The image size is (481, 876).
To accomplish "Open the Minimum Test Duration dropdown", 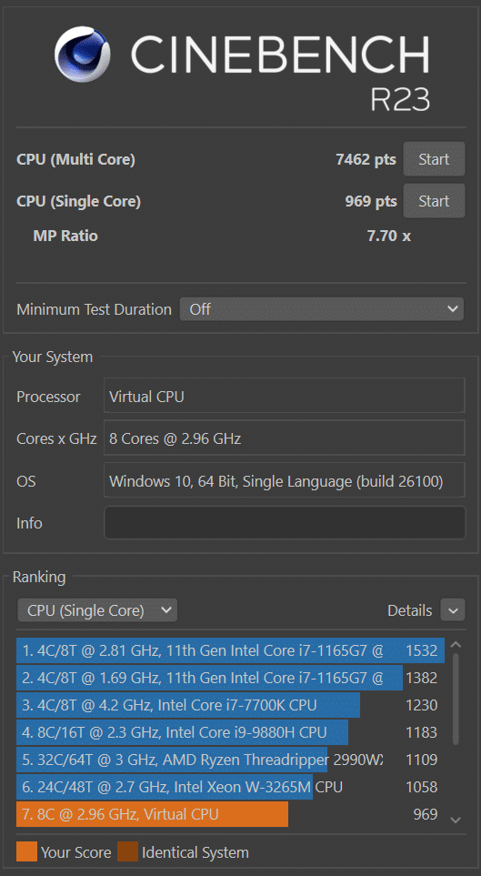I will pyautogui.click(x=321, y=309).
